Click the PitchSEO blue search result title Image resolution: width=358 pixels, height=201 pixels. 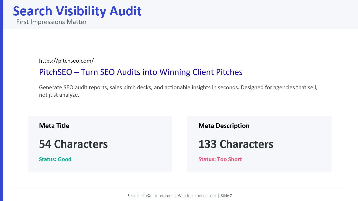[x=141, y=72]
